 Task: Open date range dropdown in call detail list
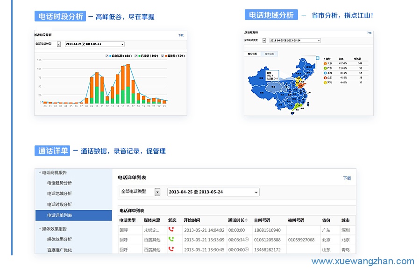(x=256, y=192)
